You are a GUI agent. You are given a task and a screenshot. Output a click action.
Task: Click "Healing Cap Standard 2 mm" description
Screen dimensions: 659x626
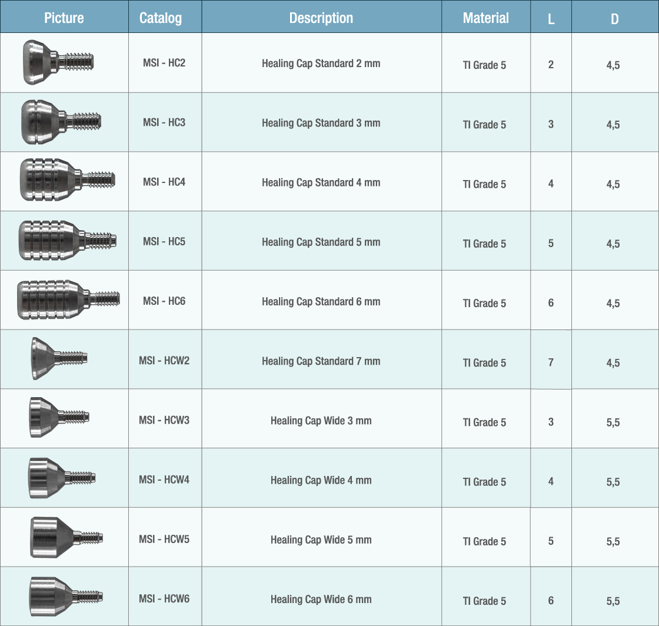coord(321,63)
